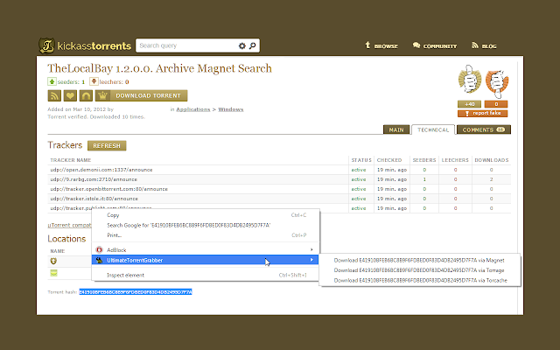This screenshot has width=560, height=350.
Task: Open the Applications category link
Action: (x=192, y=109)
